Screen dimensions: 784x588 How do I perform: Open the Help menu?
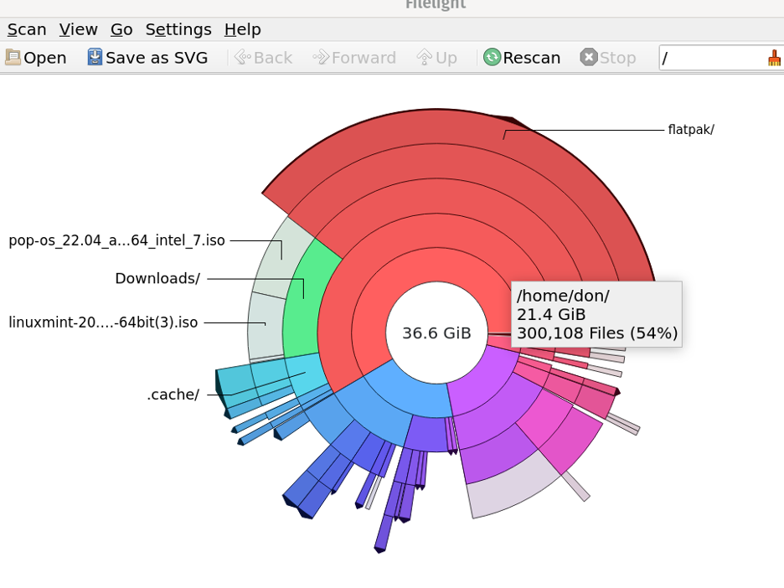[x=242, y=29]
